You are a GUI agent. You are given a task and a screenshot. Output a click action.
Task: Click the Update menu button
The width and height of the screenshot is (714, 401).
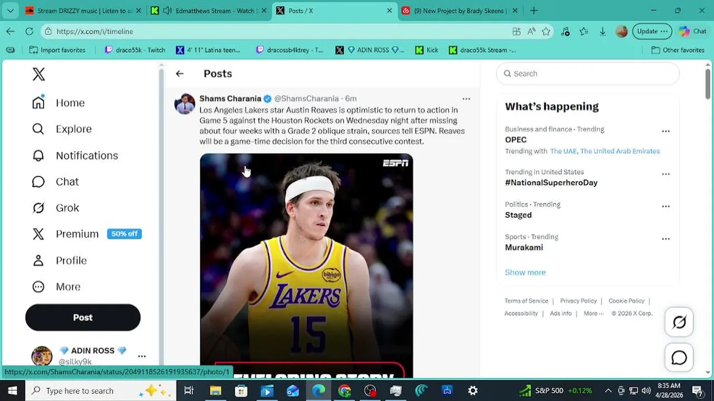652,32
